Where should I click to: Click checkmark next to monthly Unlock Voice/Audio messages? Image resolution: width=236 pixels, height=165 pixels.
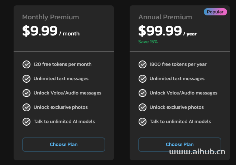[x=27, y=93]
